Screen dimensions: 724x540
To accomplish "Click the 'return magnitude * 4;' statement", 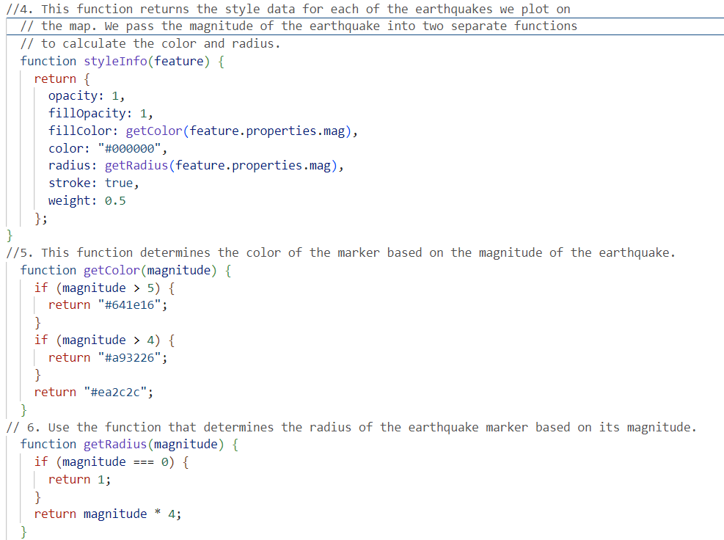I will 108,514.
